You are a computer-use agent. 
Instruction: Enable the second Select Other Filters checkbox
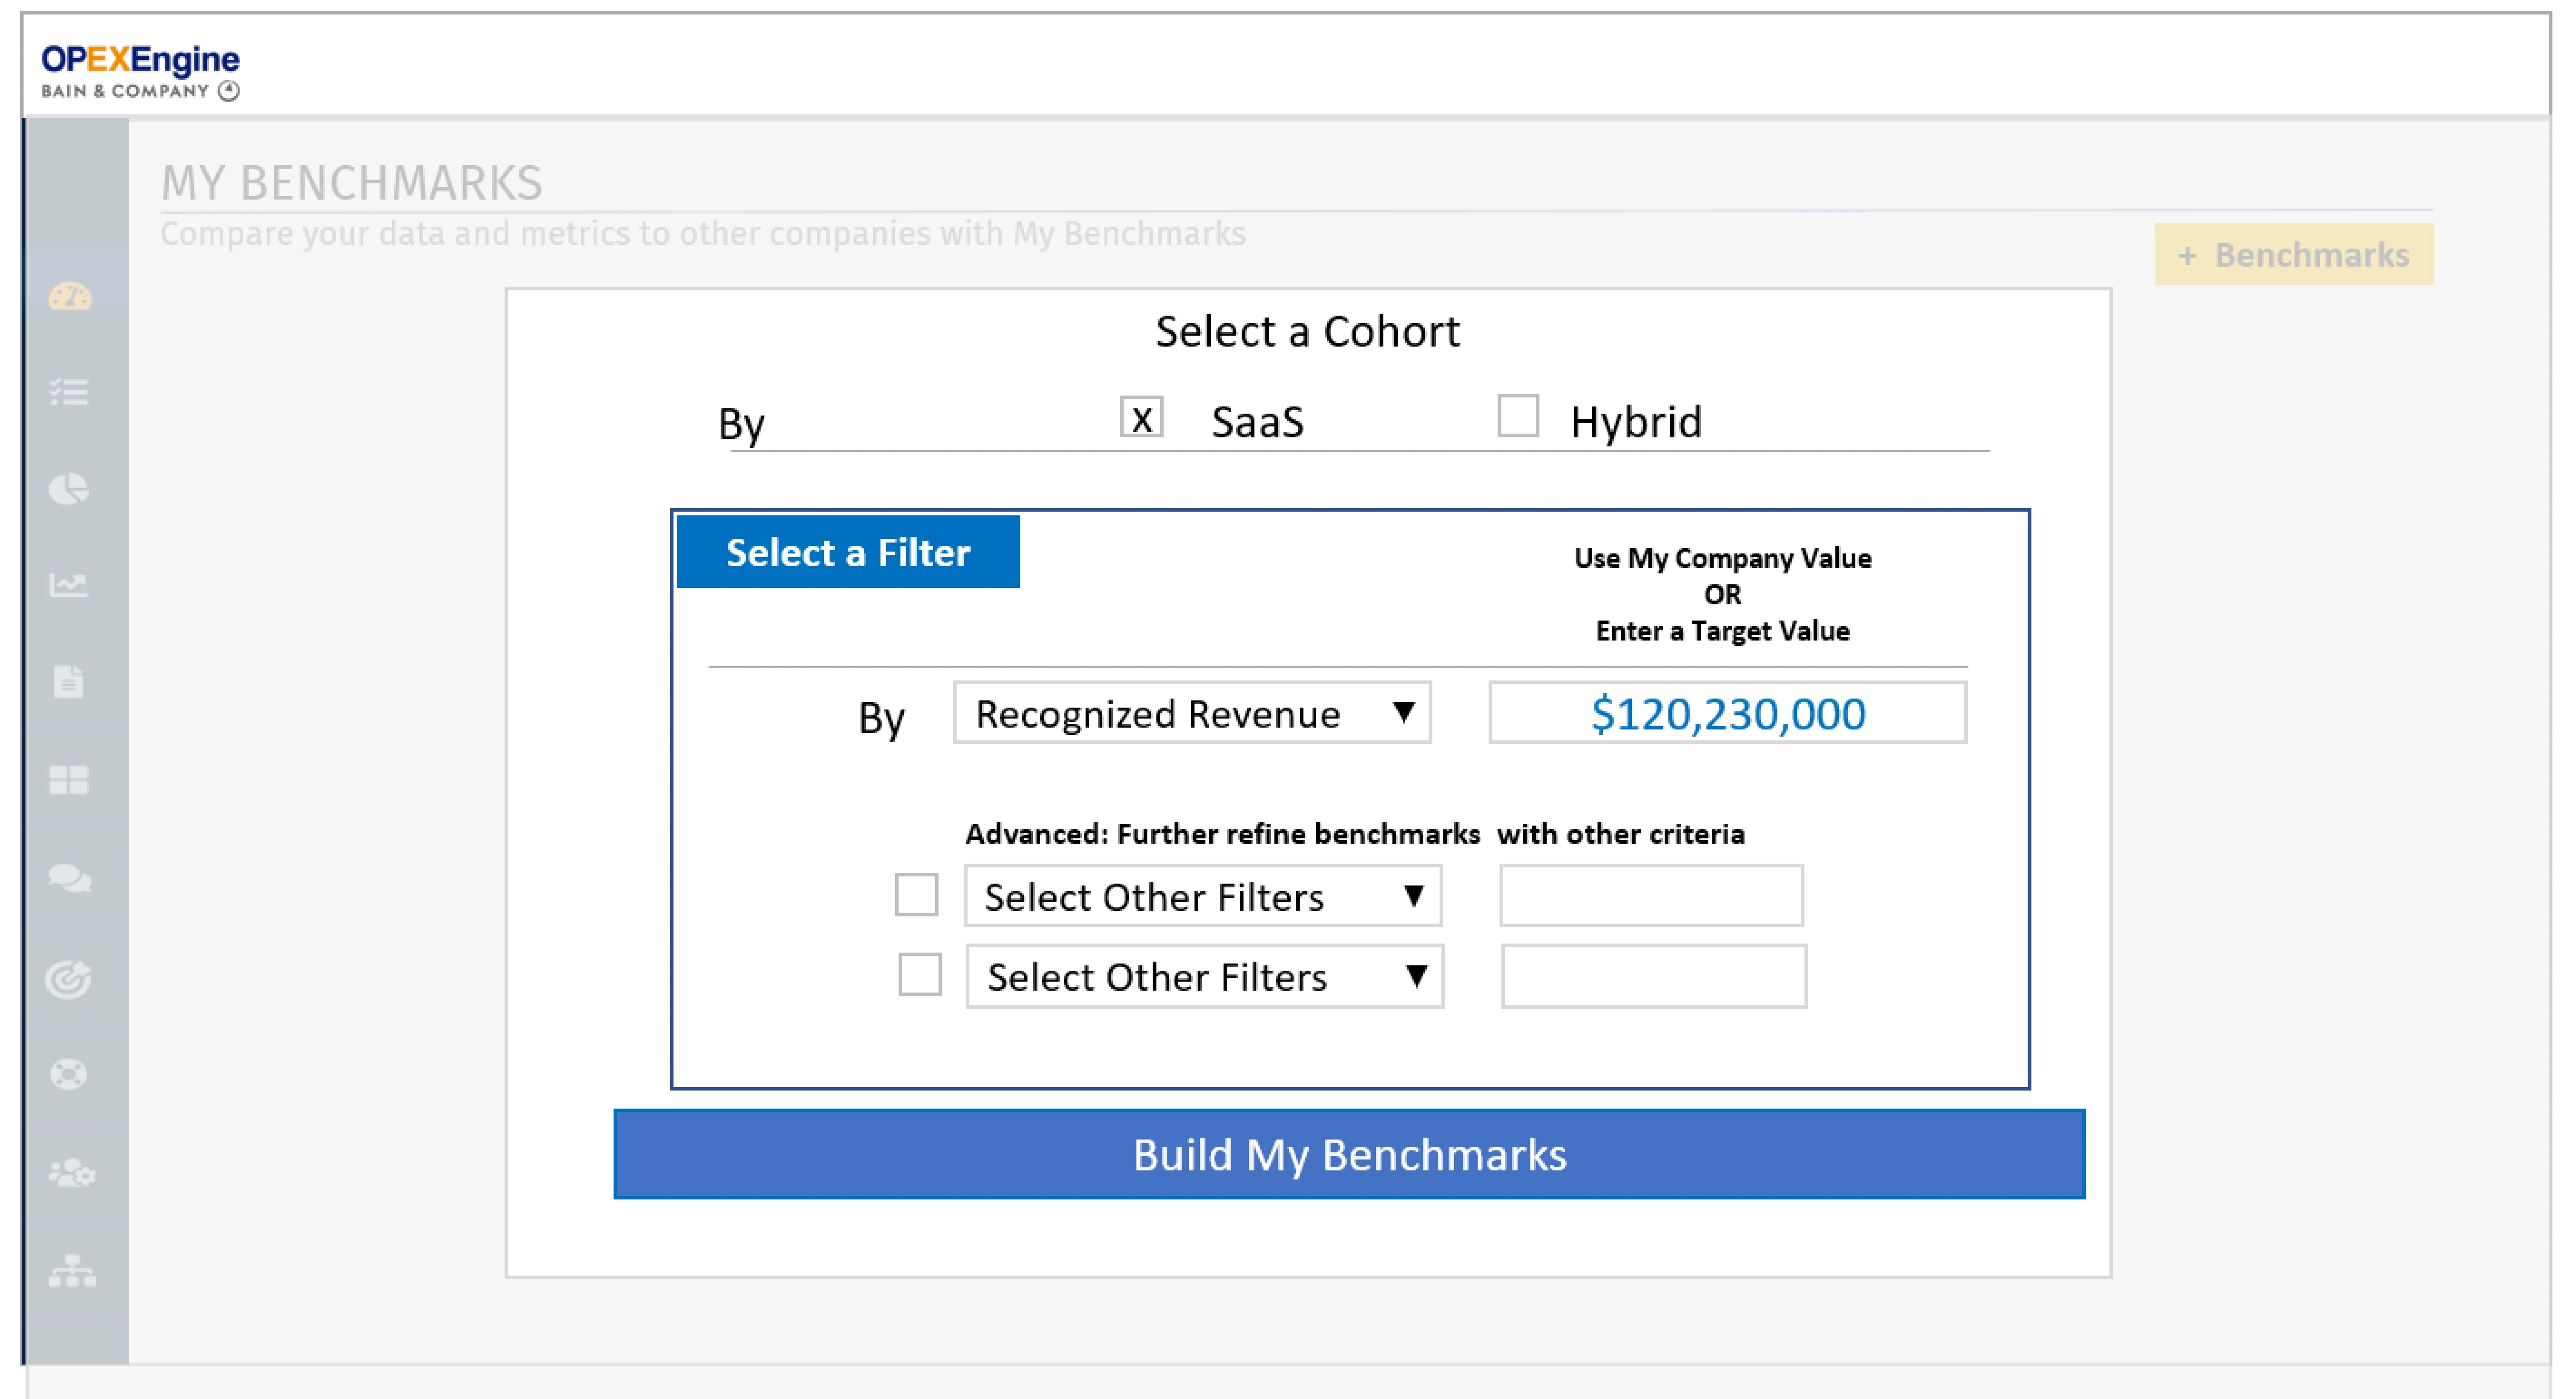tap(920, 974)
